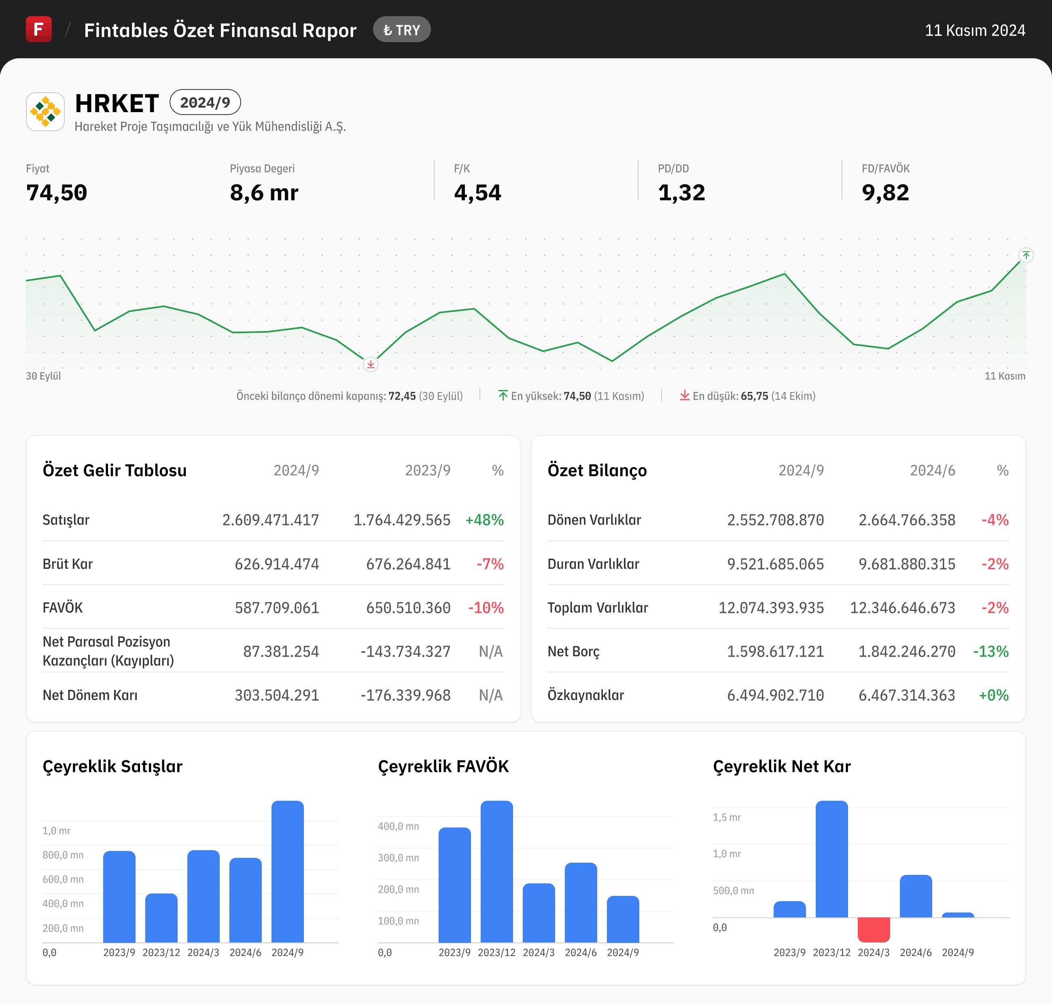1052x1004 pixels.
Task: Click the FD/FAVÖK value 9,82
Action: coord(885,193)
